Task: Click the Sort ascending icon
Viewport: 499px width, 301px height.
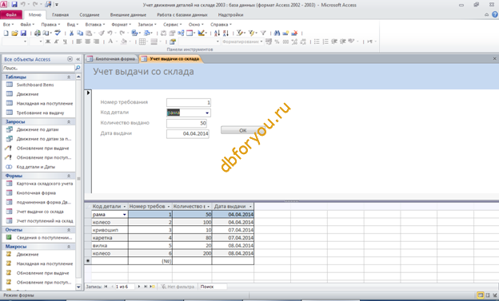Action: click(217, 33)
